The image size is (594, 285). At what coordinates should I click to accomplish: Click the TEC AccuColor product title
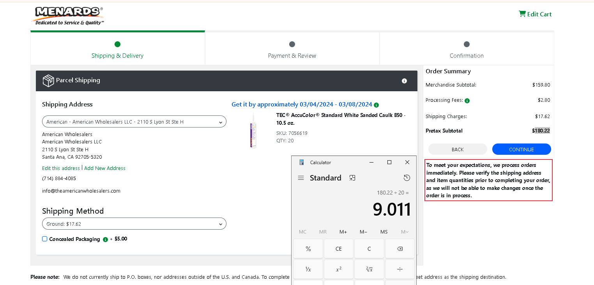(341, 119)
